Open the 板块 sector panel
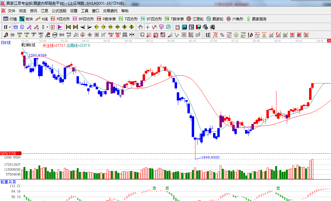 point(26,19)
